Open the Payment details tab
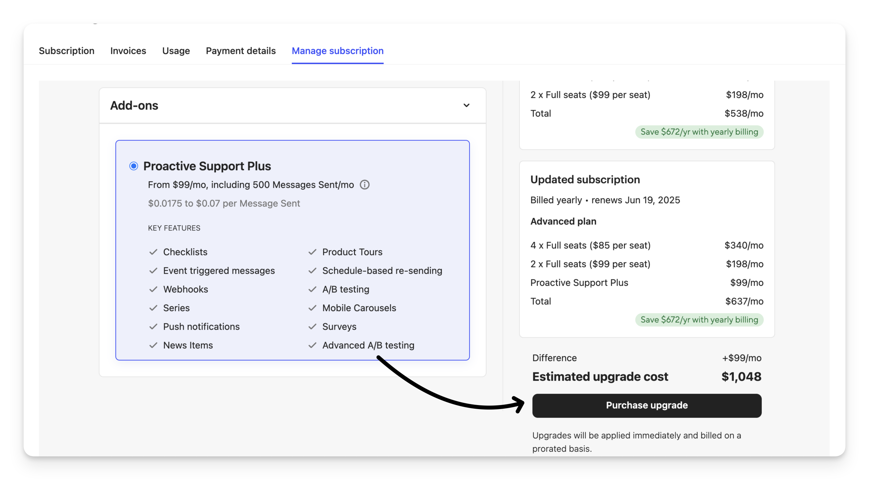The height and width of the screenshot is (480, 869). pos(241,51)
